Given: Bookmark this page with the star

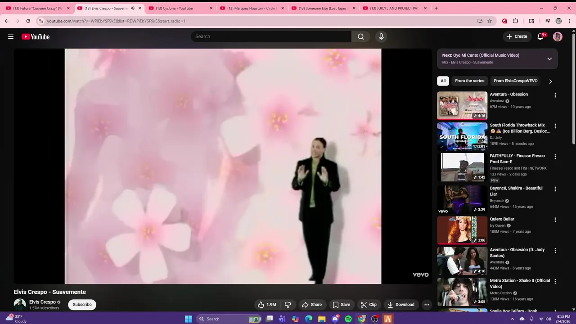Looking at the screenshot, I should pyautogui.click(x=490, y=21).
